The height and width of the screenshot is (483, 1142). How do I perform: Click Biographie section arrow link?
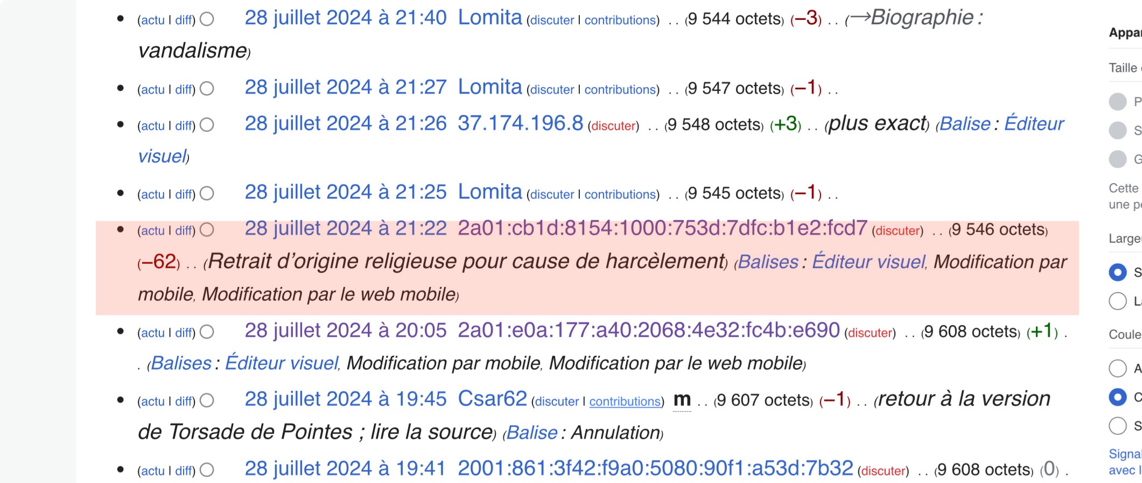pyautogui.click(x=860, y=17)
